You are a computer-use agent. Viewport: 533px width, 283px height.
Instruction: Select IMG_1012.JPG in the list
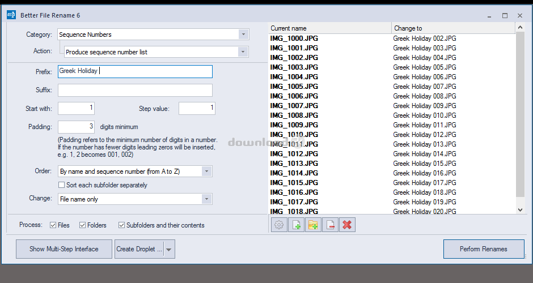(294, 154)
